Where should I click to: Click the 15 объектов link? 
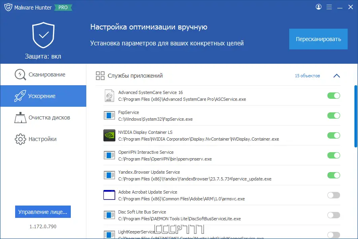pos(307,76)
